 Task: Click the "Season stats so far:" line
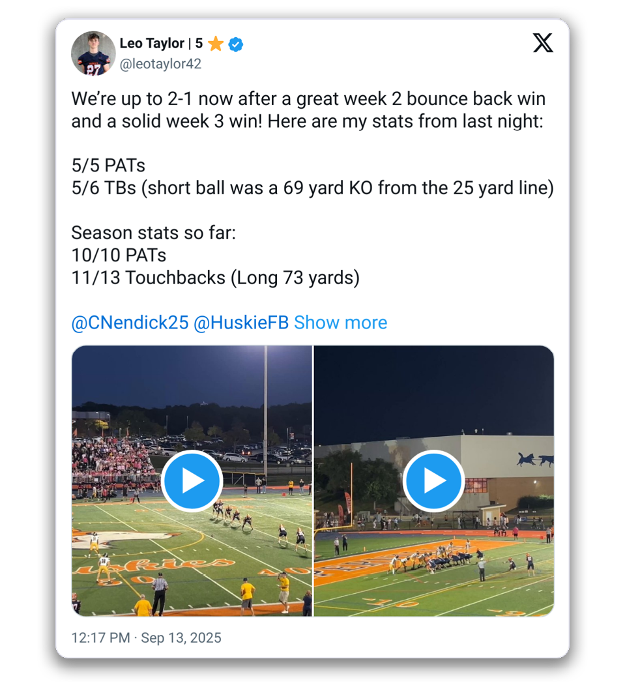point(153,233)
